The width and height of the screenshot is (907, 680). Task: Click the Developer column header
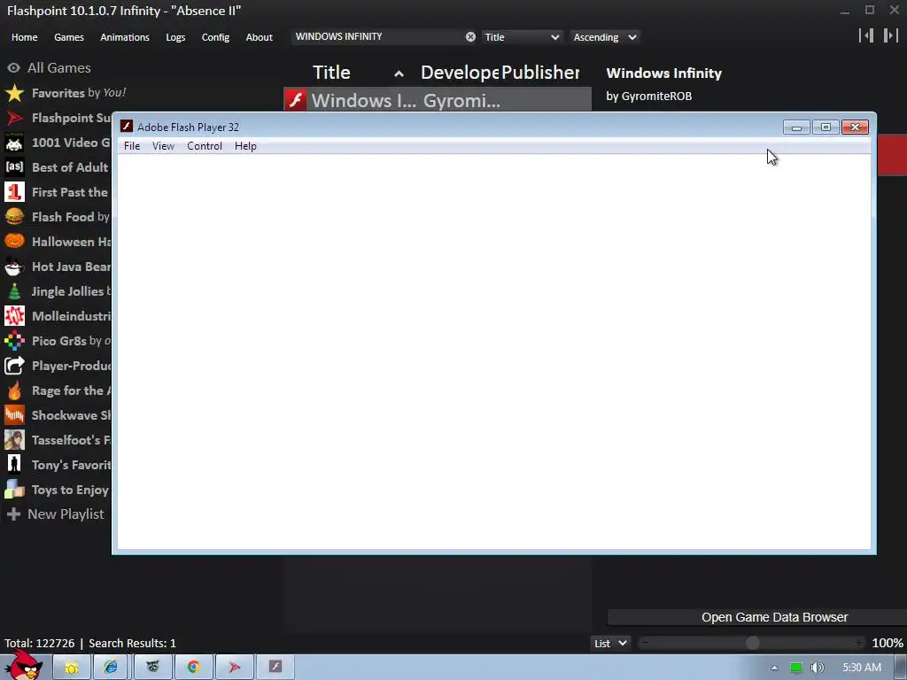point(460,73)
